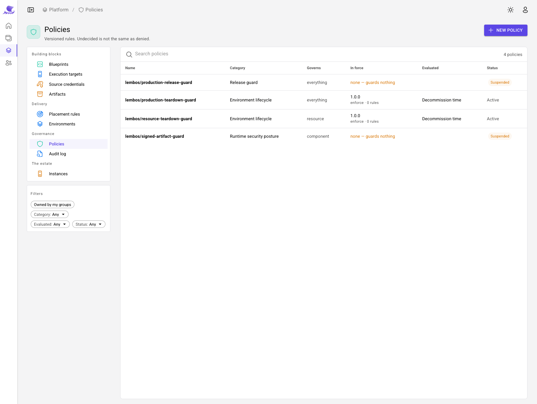The width and height of the screenshot is (537, 404).
Task: Open the Evaluated: Any dropdown
Action: [50, 224]
